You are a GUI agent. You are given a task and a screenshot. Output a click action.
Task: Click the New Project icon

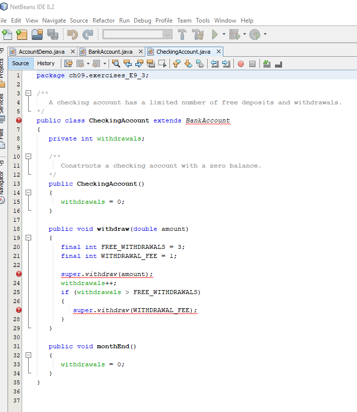tap(21, 35)
